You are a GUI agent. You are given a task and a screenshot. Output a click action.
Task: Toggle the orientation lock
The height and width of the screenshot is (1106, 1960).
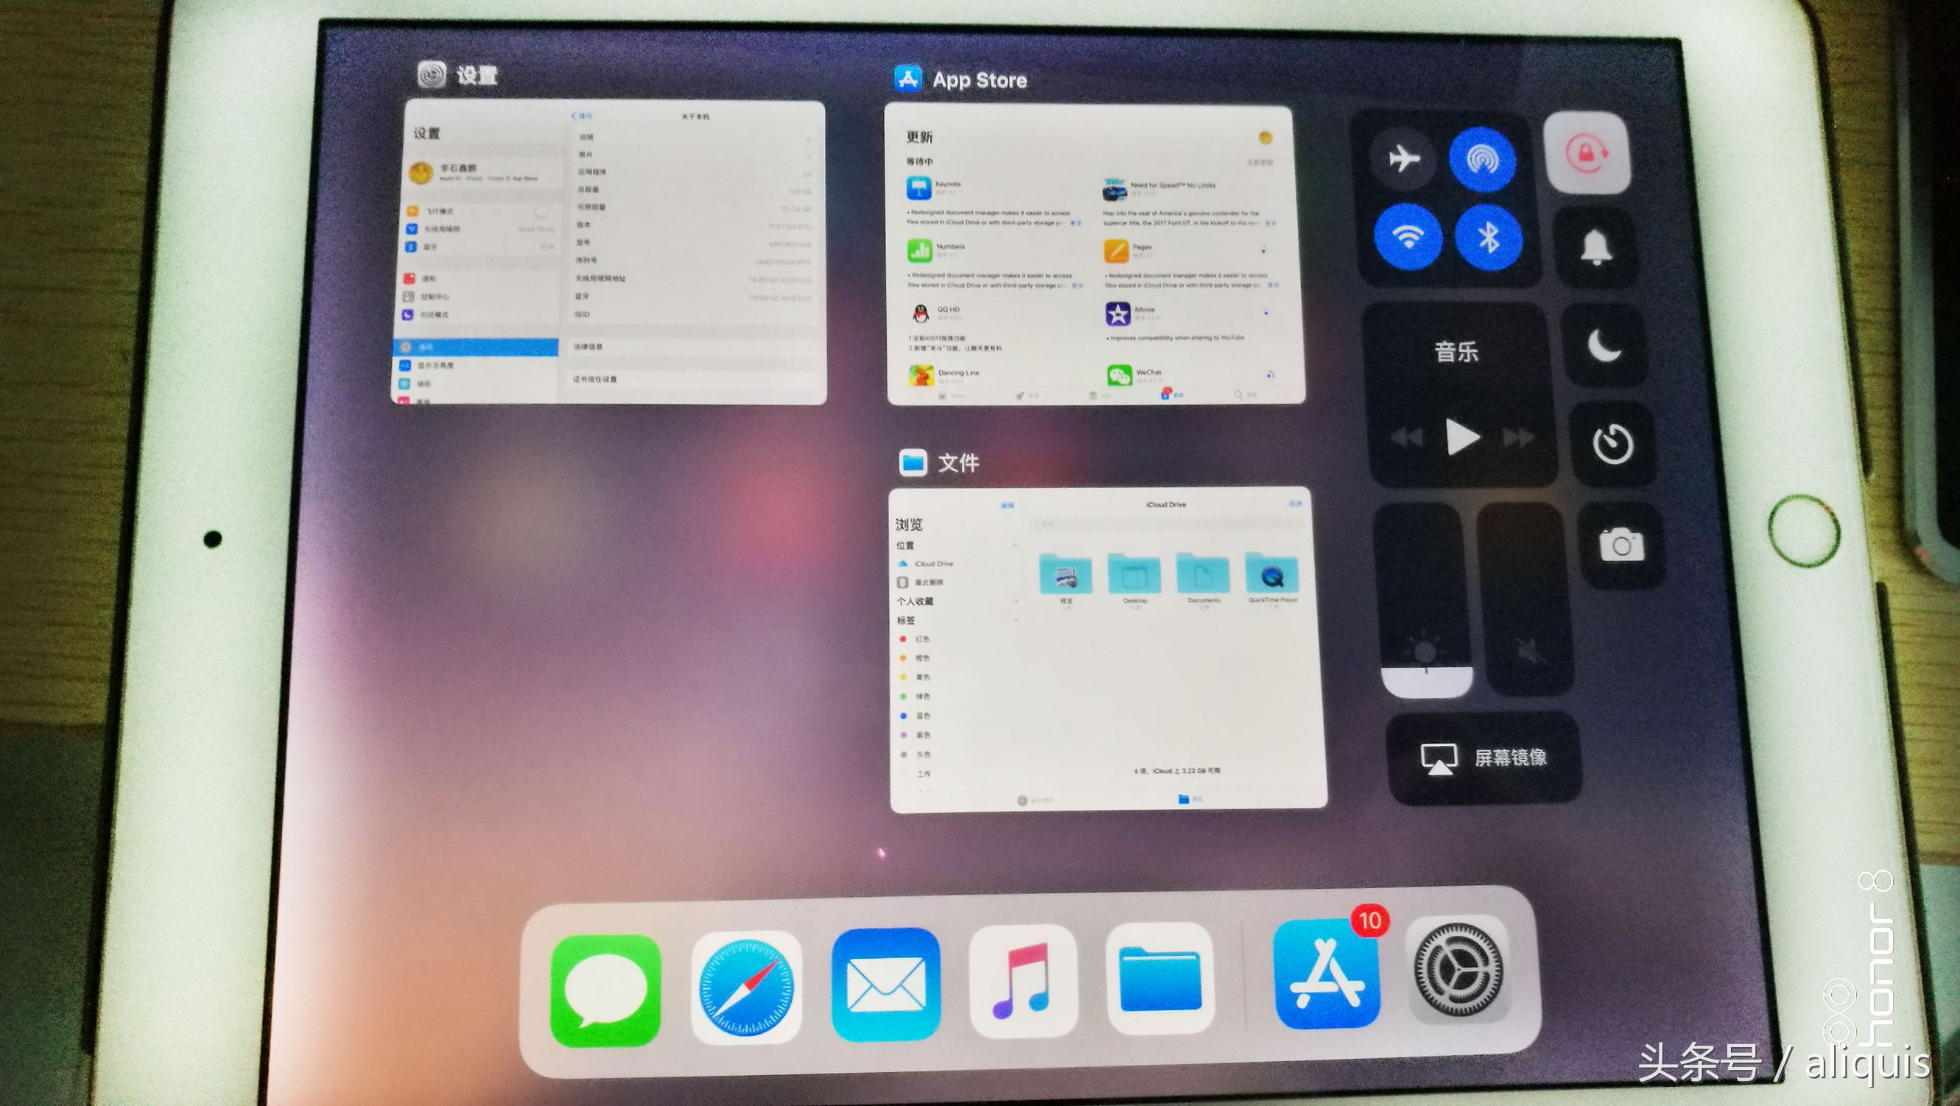click(1590, 152)
